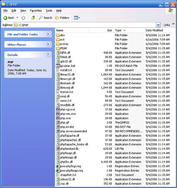The width and height of the screenshot is (177, 188).
Task: Open the Favorites menu
Action: click(36, 11)
